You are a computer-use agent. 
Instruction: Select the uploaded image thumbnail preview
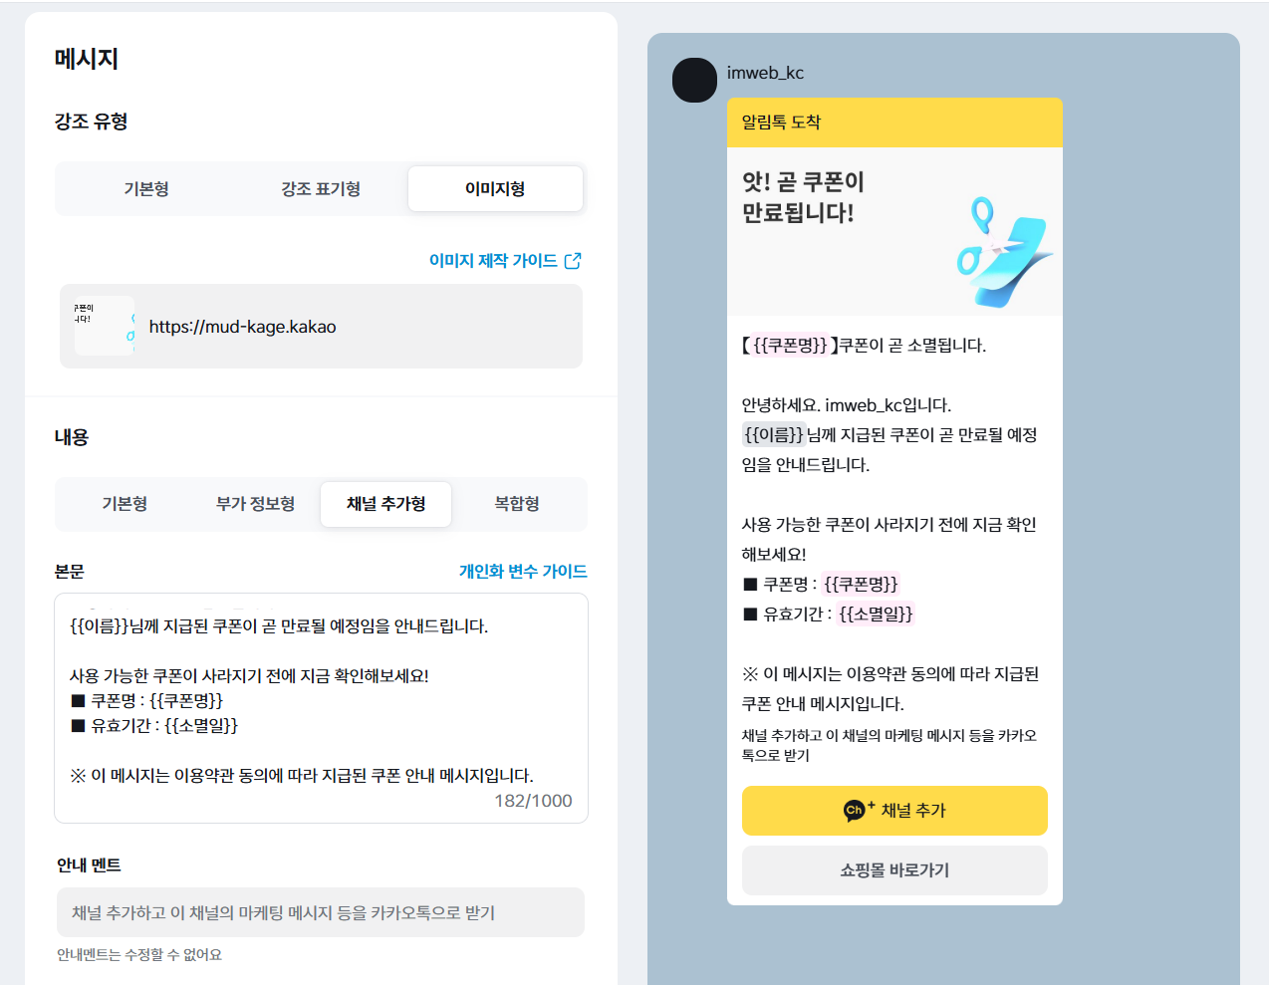point(104,326)
